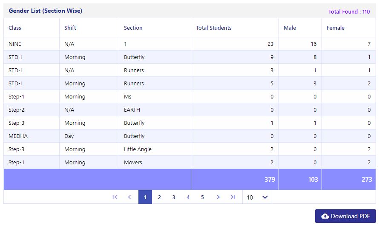
Task: Click the next page arrow
Action: click(218, 197)
